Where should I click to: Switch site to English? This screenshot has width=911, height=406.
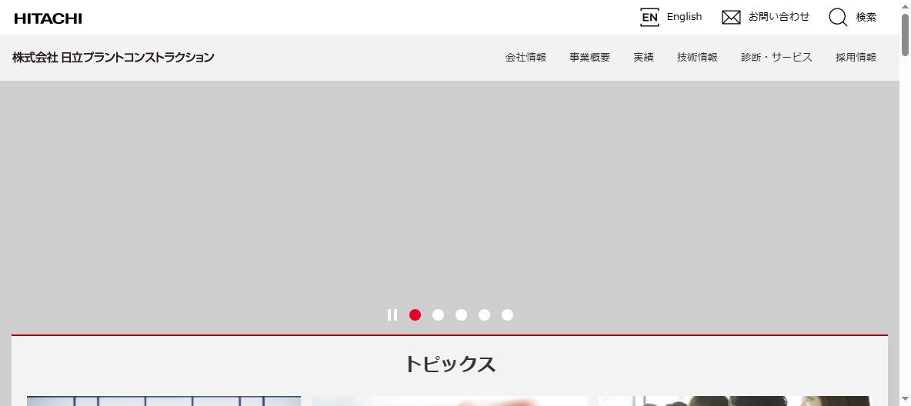tap(685, 17)
